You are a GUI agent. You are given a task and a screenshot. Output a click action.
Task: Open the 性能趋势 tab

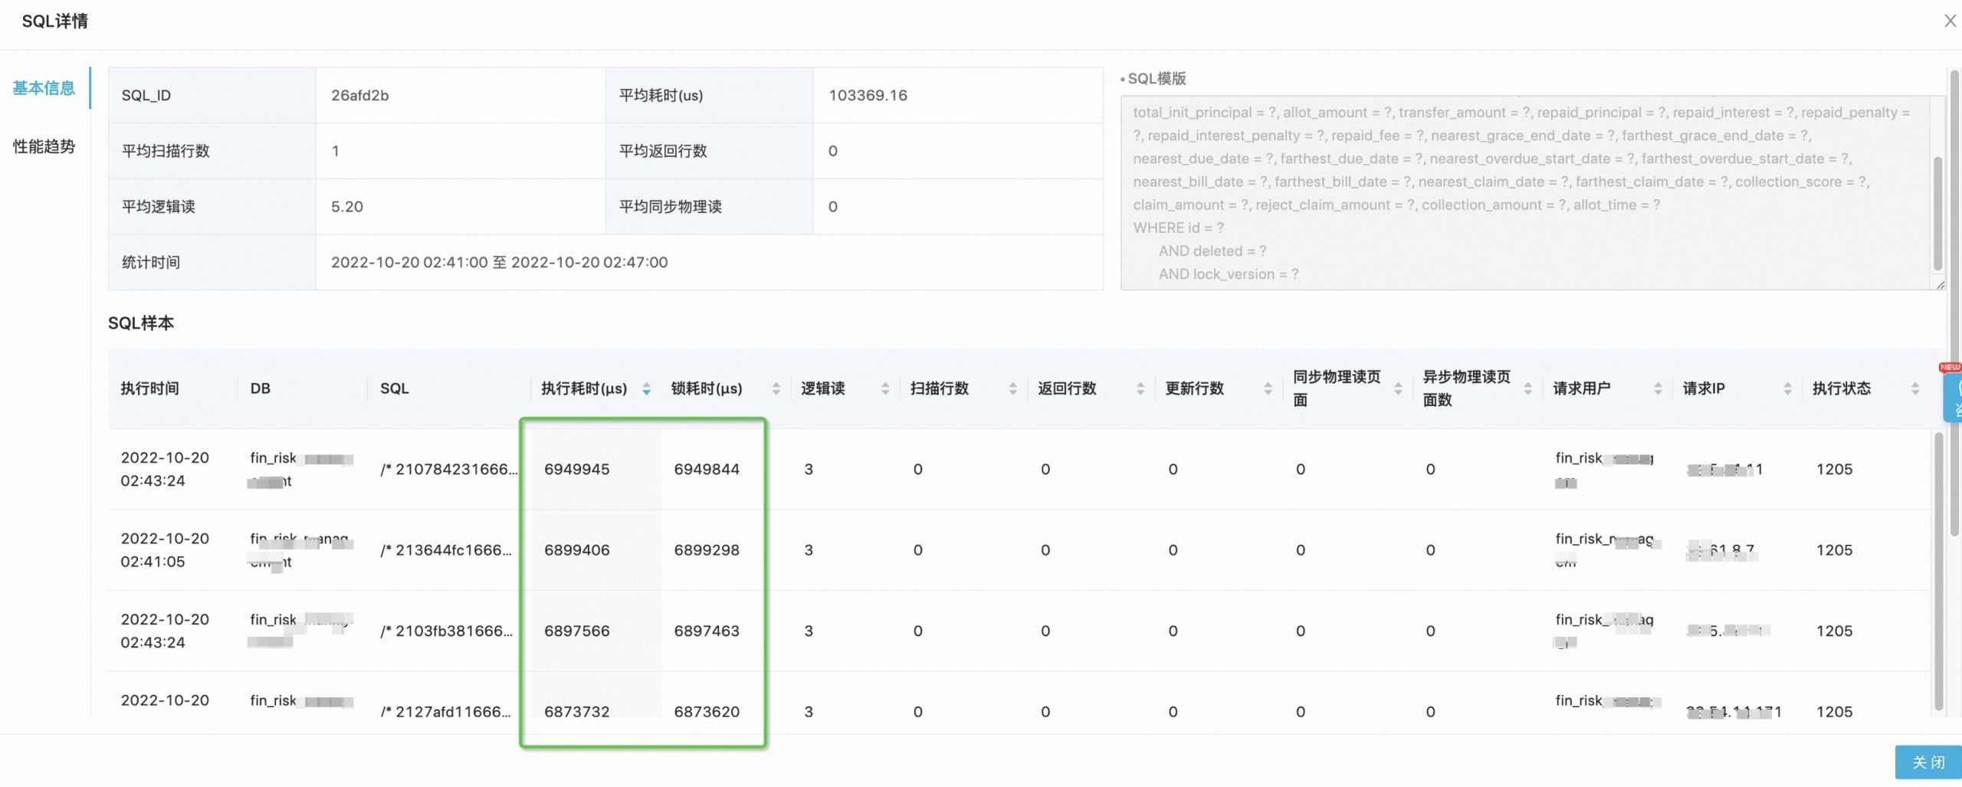point(44,146)
